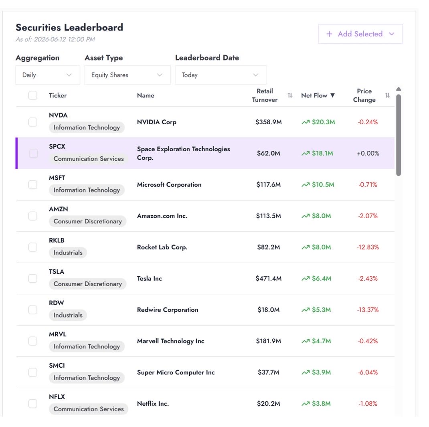Click the RDW net flow trend arrow
429x427 pixels.
(x=306, y=310)
